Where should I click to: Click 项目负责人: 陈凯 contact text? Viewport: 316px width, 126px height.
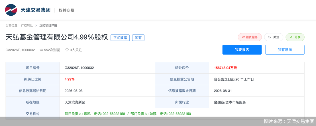[x=78, y=114]
